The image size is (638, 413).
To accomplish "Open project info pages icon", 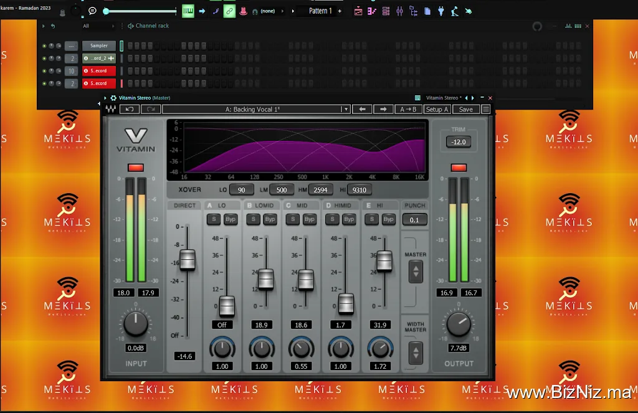I will click(x=427, y=11).
